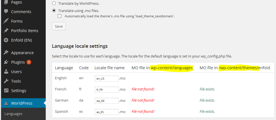Click the Portfolio Items pin icon
Image resolution: width=276 pixels, height=120 pixels.
[x=6, y=31]
